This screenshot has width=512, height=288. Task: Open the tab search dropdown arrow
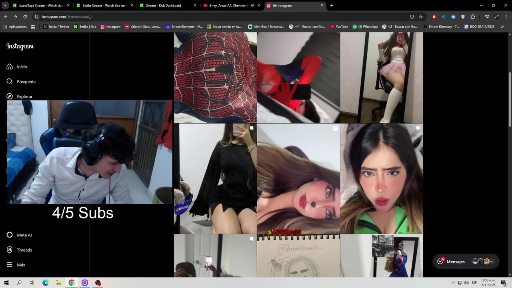[x=5, y=6]
